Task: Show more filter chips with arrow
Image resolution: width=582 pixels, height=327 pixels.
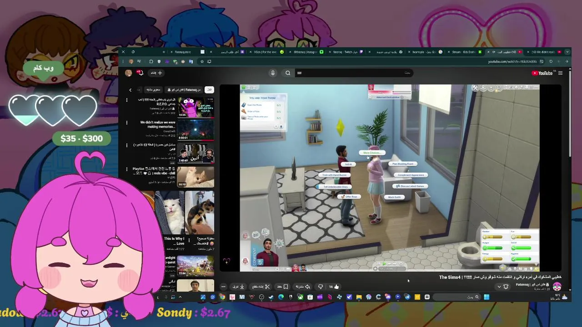Action: 130,90
